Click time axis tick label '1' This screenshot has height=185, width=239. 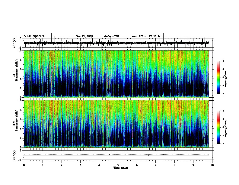click(43, 165)
